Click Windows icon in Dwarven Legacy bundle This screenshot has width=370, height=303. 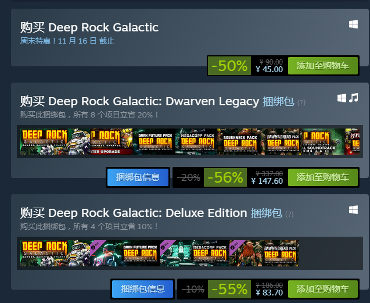click(x=342, y=98)
